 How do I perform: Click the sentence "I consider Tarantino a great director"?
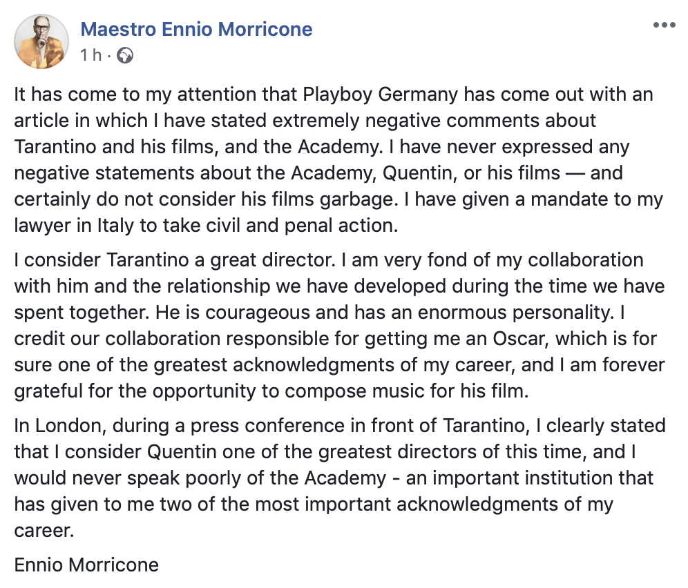(x=175, y=260)
